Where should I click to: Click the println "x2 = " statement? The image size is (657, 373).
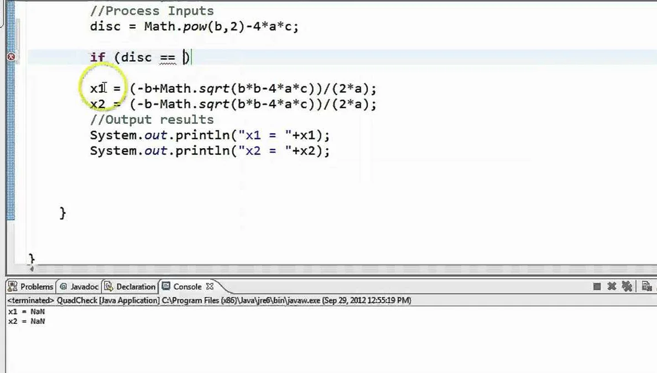(x=210, y=150)
